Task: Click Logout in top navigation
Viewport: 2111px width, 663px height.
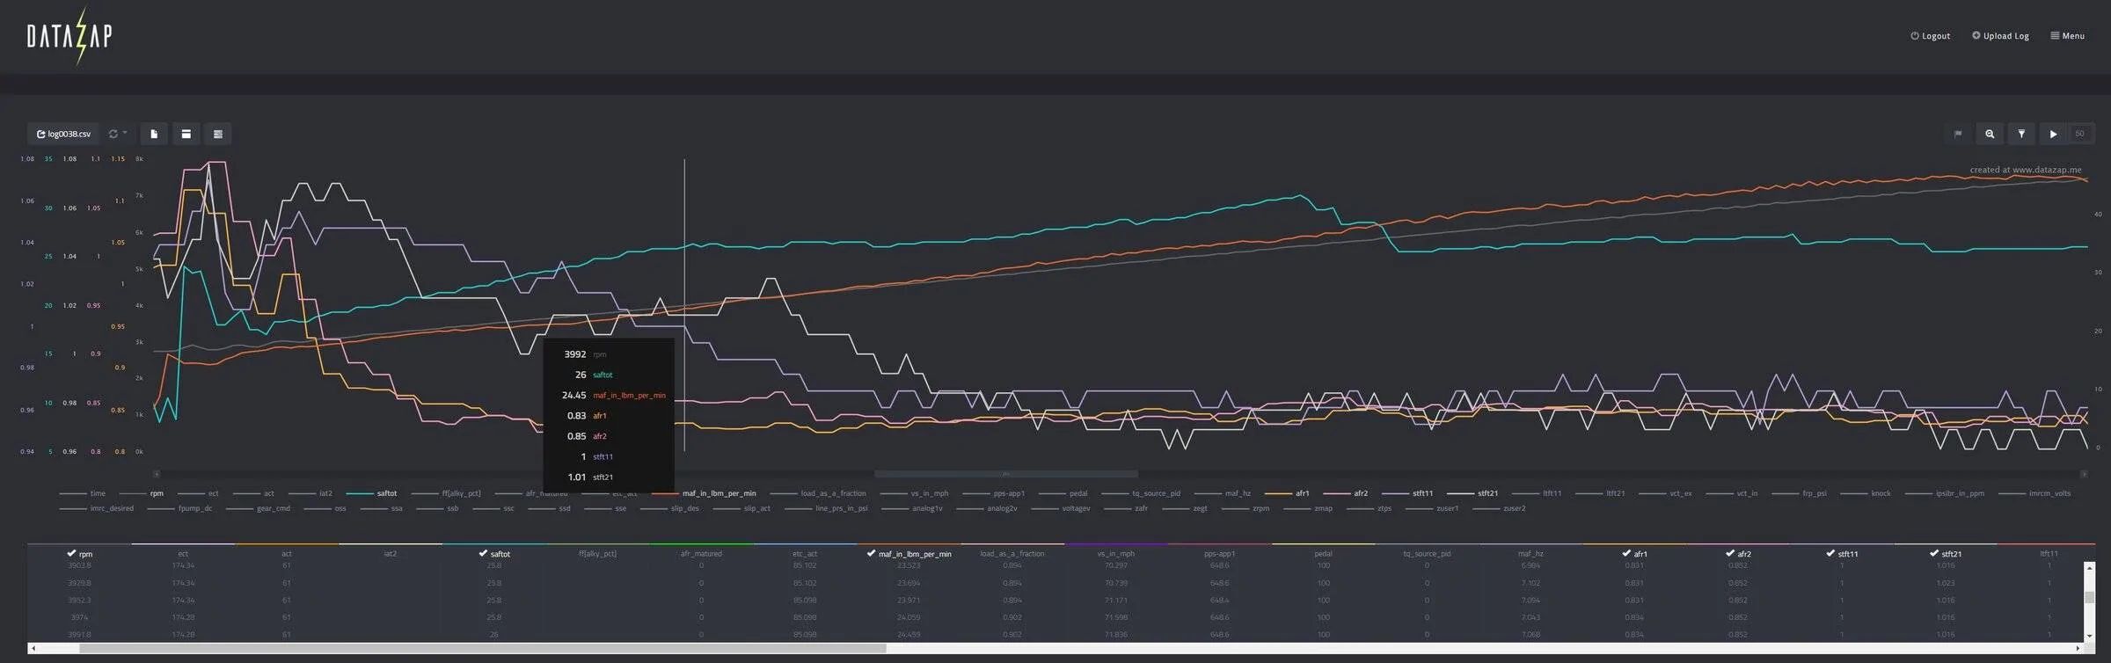Action: (1930, 36)
